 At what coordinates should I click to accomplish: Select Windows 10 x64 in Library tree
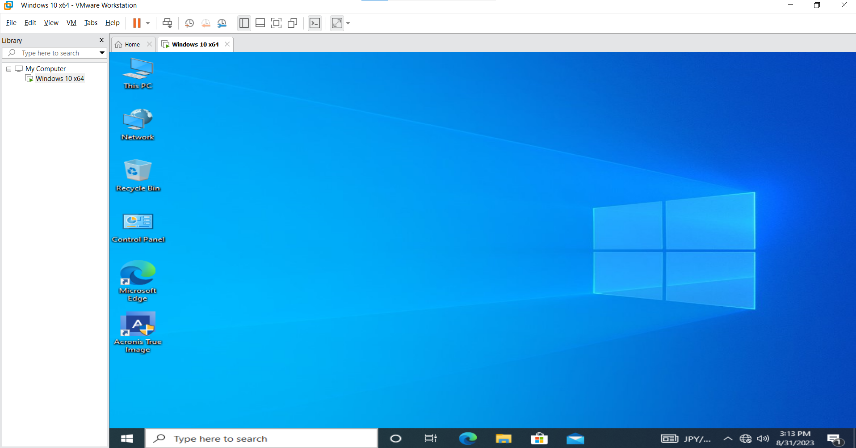[x=59, y=79]
